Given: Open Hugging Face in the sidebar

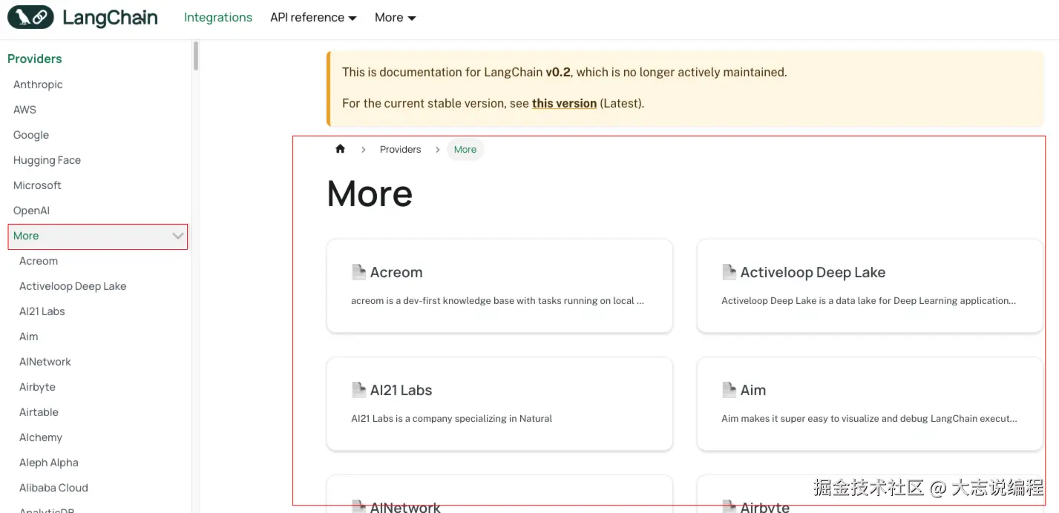Looking at the screenshot, I should (47, 160).
